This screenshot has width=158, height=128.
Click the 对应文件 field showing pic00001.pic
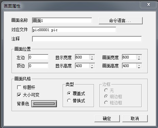pyautogui.click(x=74, y=30)
